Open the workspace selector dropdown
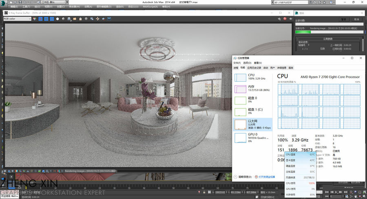This screenshot has width=367, height=199. pos(53,2)
